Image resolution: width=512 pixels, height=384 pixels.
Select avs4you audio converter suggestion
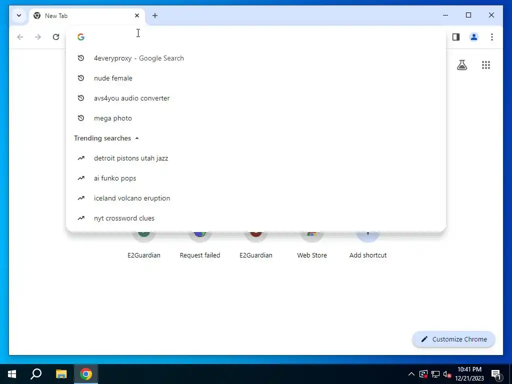pos(256,98)
